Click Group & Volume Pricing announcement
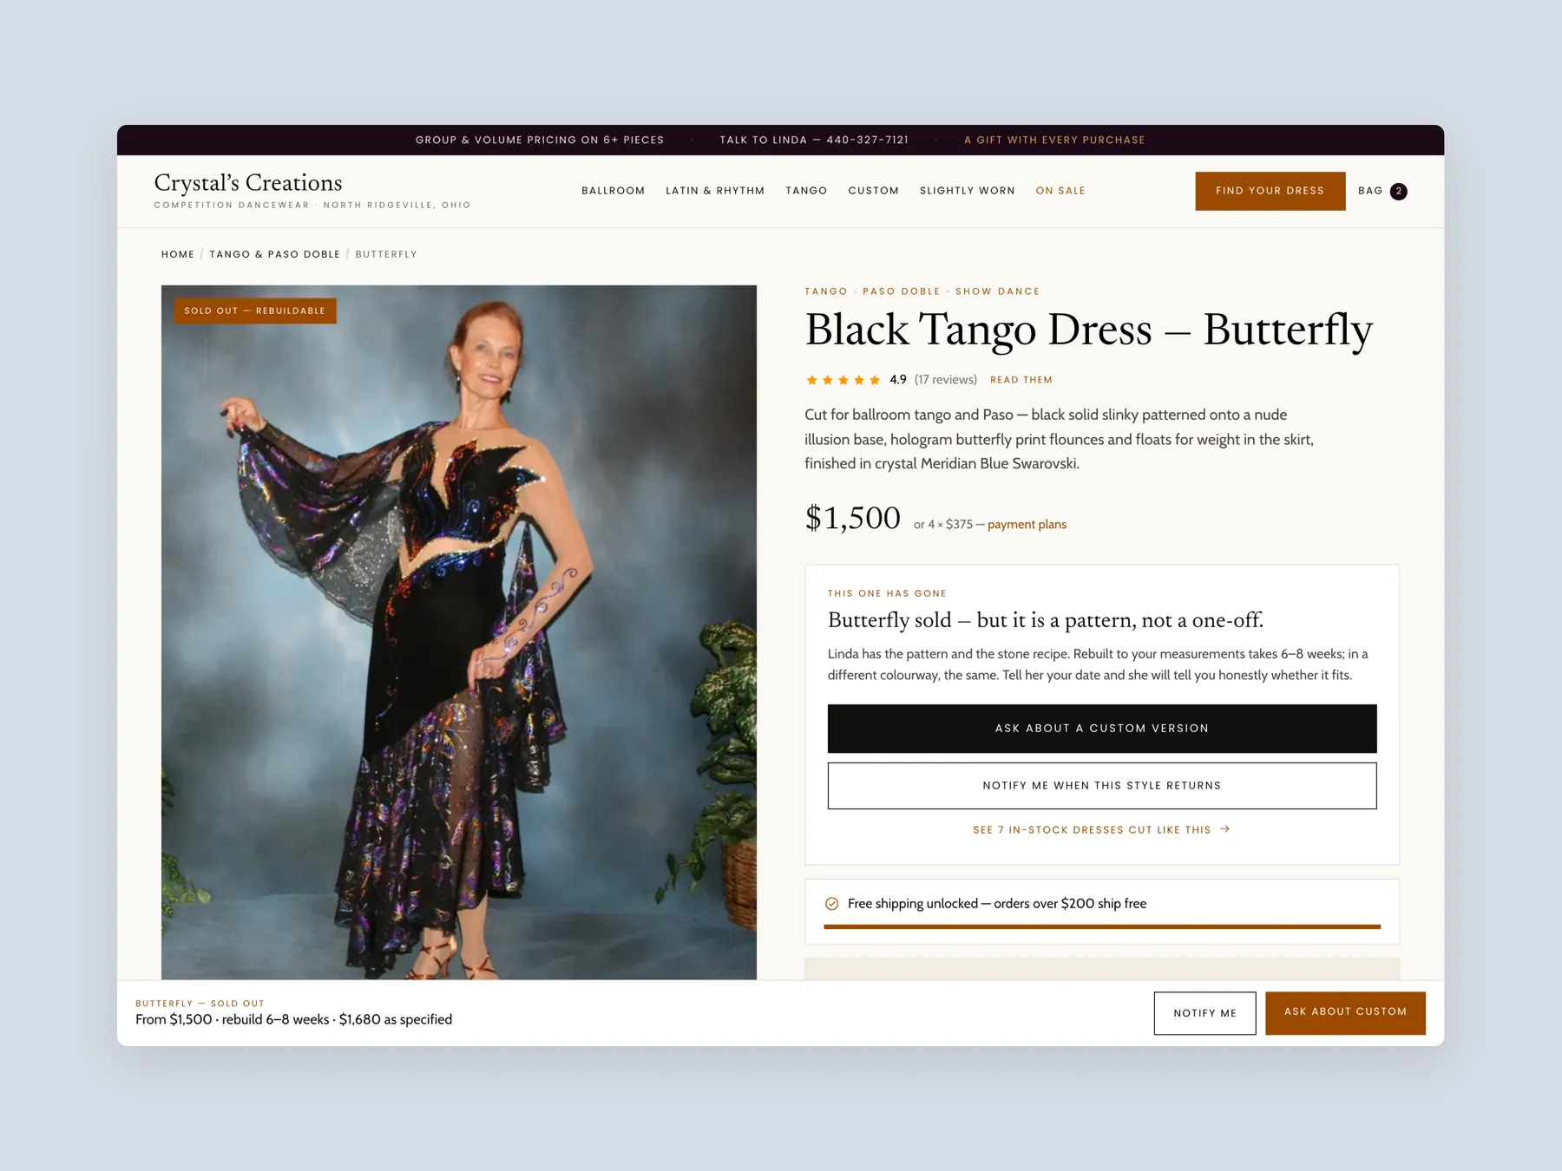This screenshot has width=1562, height=1171. tap(540, 140)
